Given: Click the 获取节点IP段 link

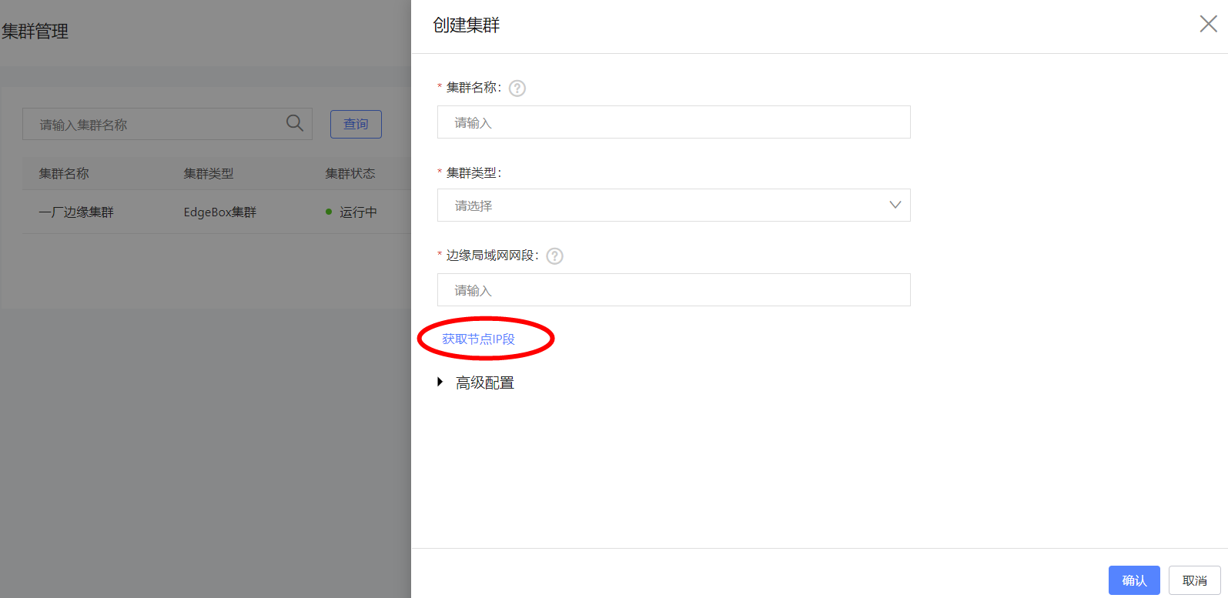Looking at the screenshot, I should click(478, 339).
